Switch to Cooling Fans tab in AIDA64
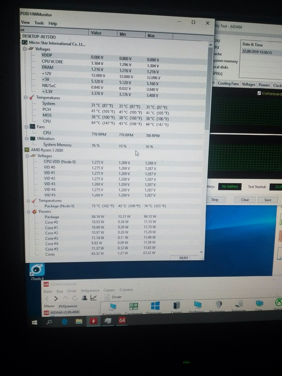 click(x=228, y=84)
